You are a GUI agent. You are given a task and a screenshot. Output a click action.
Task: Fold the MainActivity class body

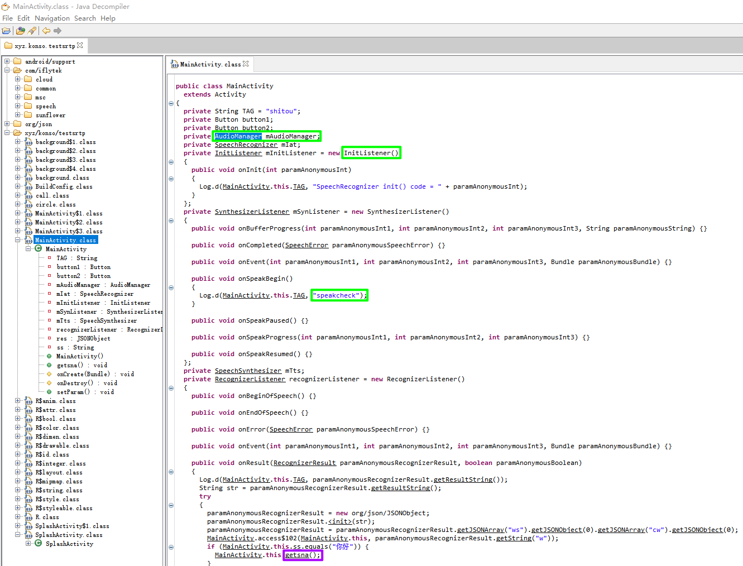[x=171, y=103]
